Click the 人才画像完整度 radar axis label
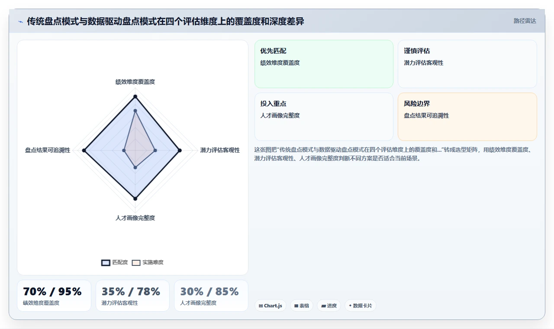This screenshot has height=329, width=554. [x=135, y=218]
